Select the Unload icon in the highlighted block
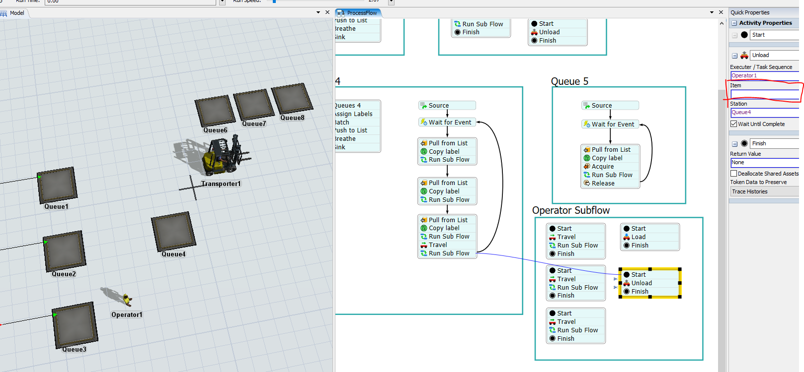Viewport: 804px width, 372px height. click(627, 283)
